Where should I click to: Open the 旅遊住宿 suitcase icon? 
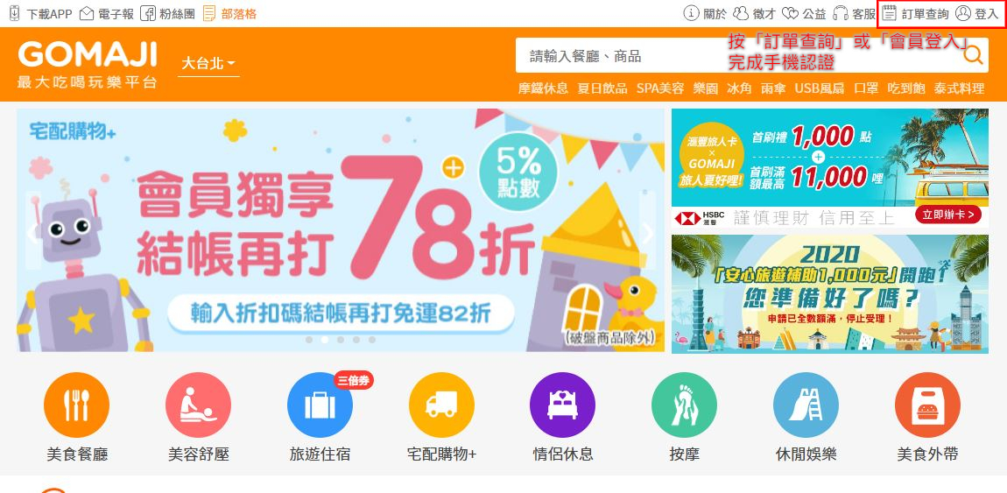tap(320, 405)
